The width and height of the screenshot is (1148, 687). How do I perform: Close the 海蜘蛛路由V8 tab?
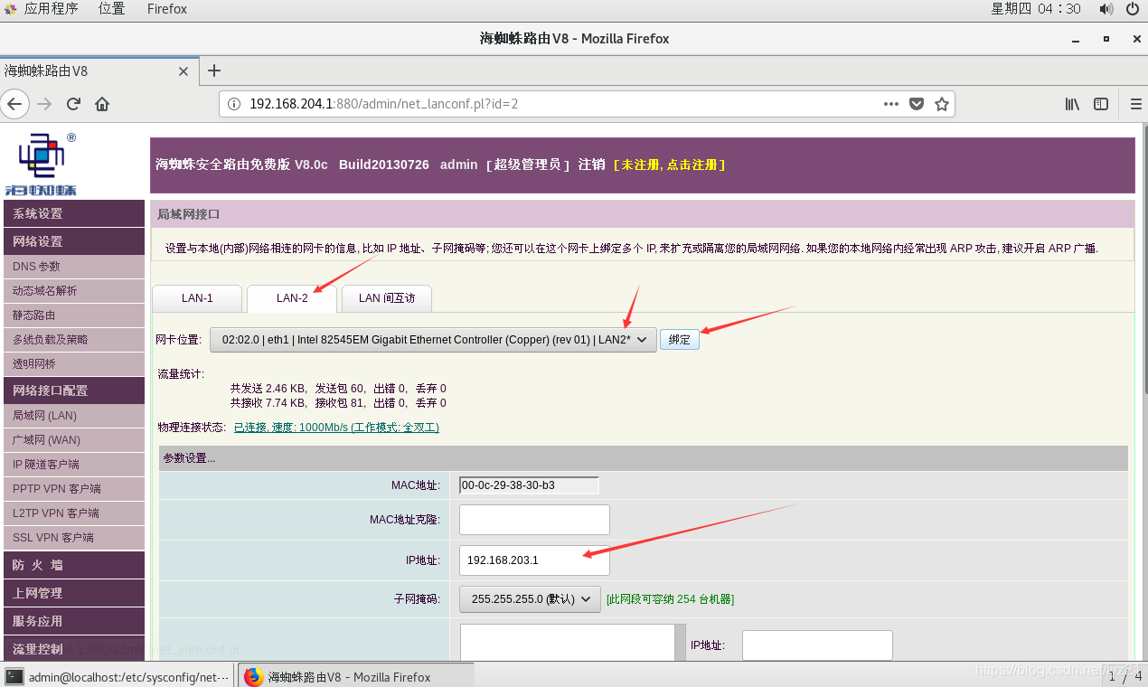183,71
